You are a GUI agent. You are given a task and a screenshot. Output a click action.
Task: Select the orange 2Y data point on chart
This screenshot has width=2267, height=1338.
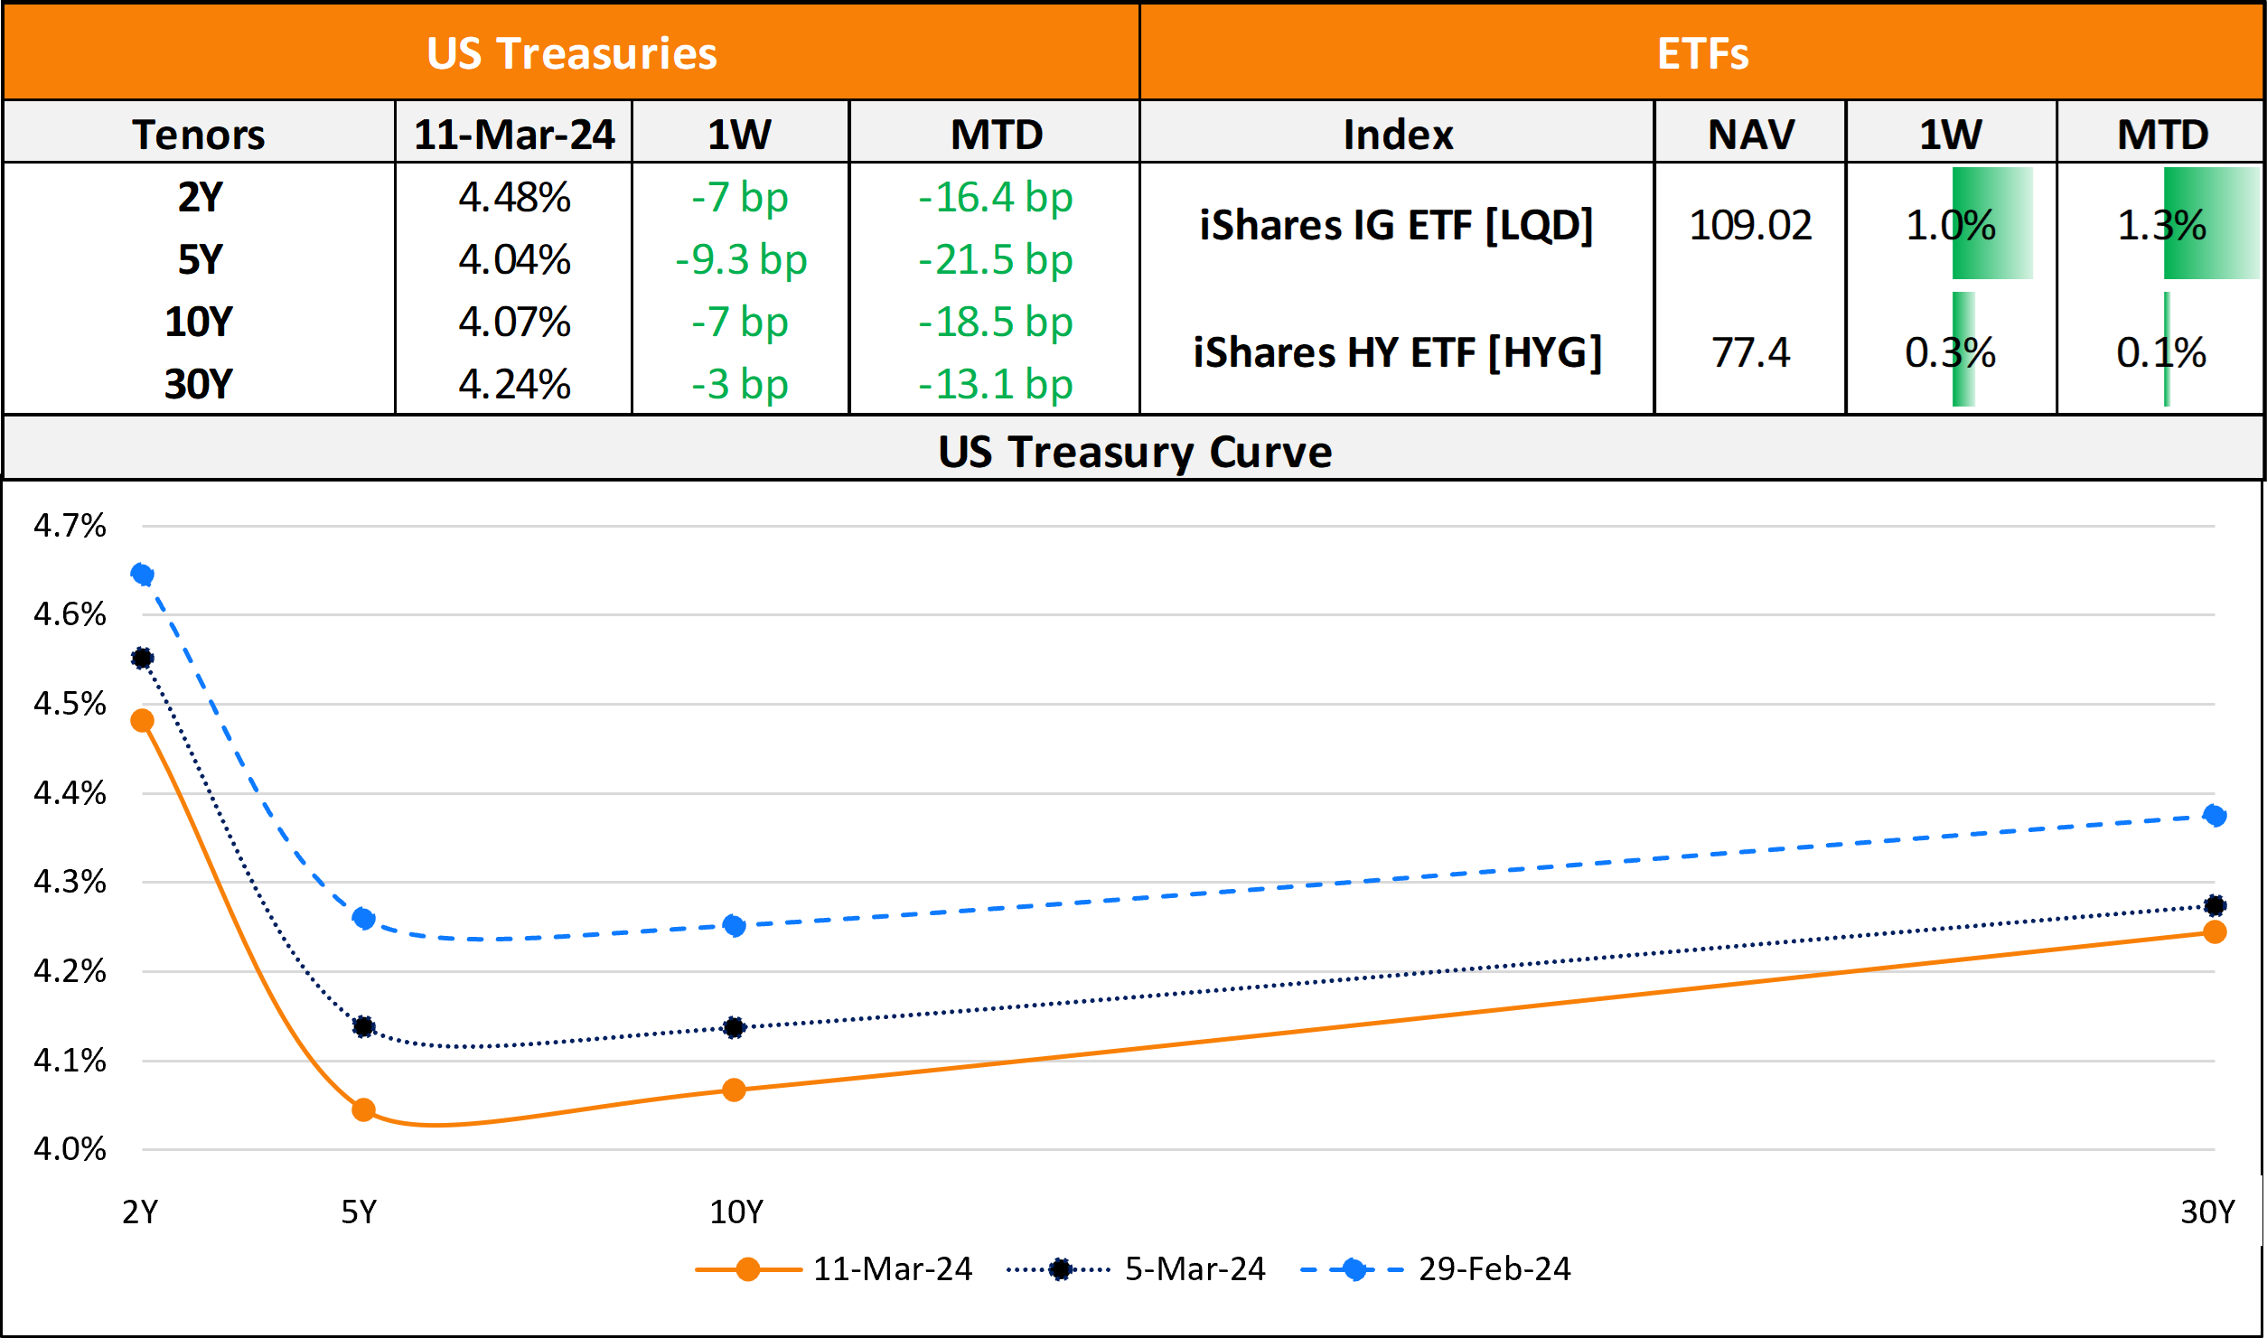(x=142, y=720)
